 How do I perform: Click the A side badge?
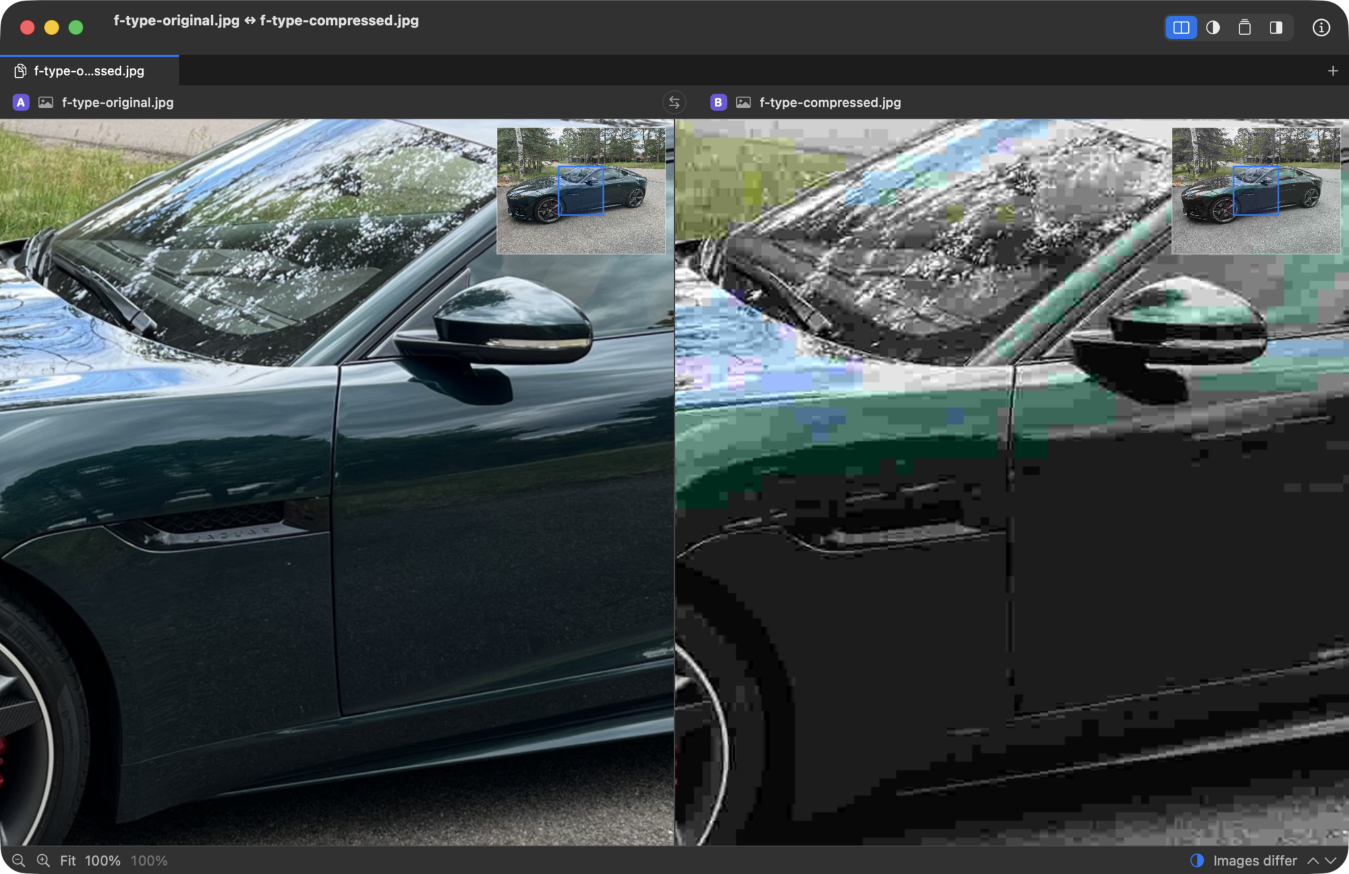(21, 102)
